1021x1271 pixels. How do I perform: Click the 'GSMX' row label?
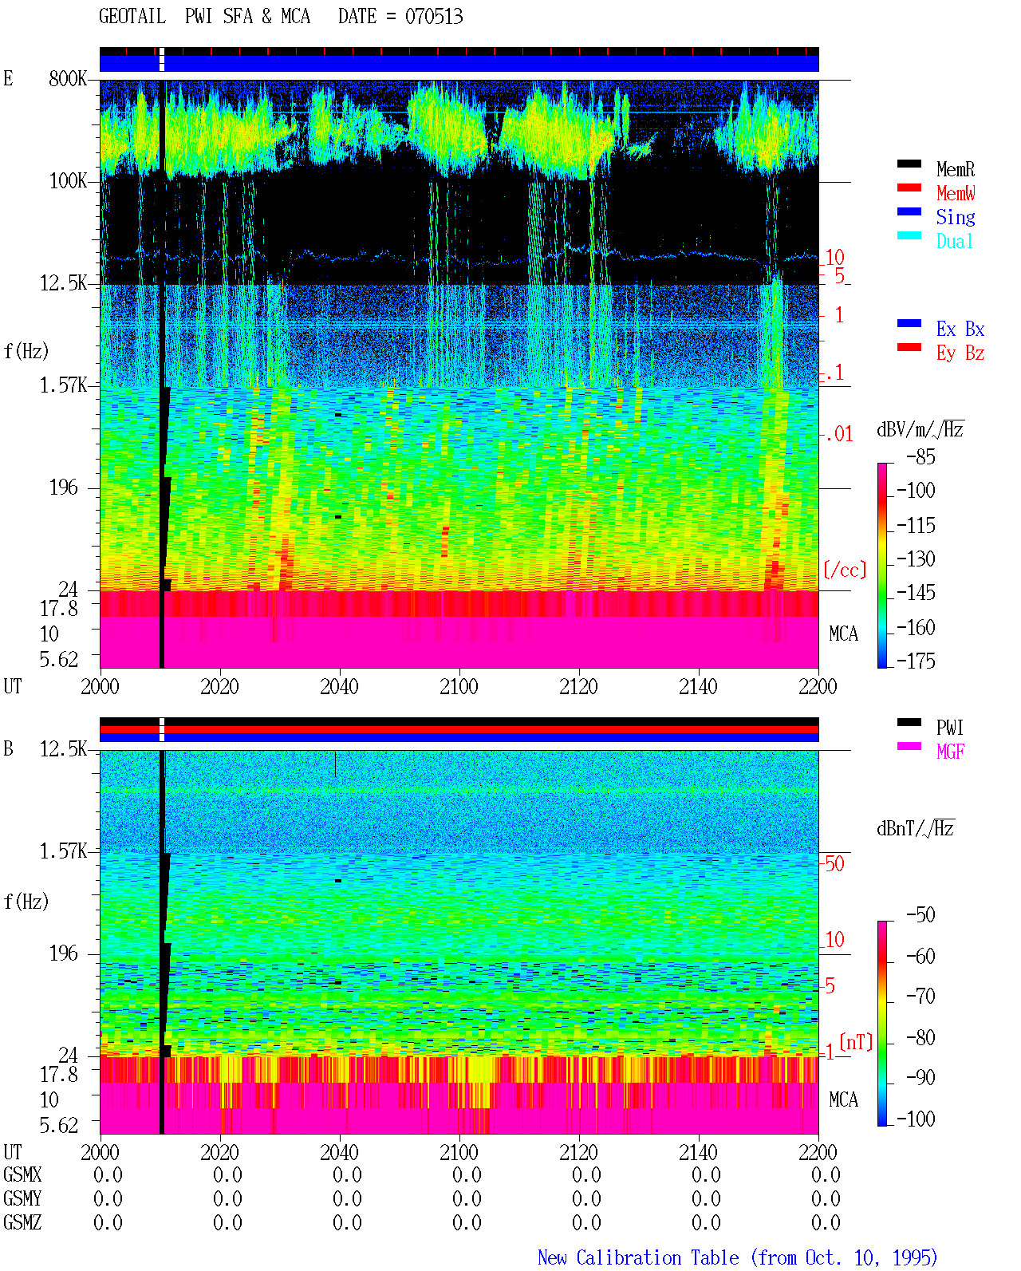(22, 1174)
